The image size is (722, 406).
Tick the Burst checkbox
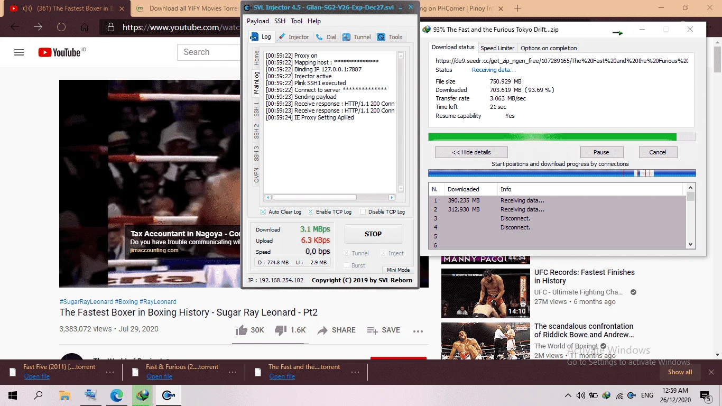[x=347, y=265]
